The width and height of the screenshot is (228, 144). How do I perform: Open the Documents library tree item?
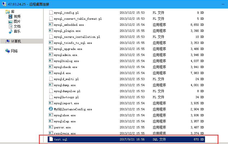(x=17, y=27)
